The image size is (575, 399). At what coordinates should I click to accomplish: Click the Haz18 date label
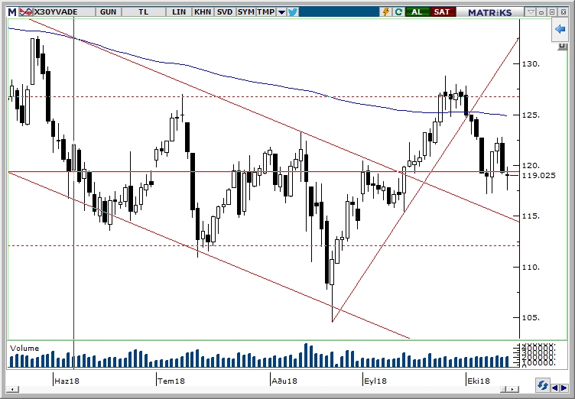pos(67,381)
